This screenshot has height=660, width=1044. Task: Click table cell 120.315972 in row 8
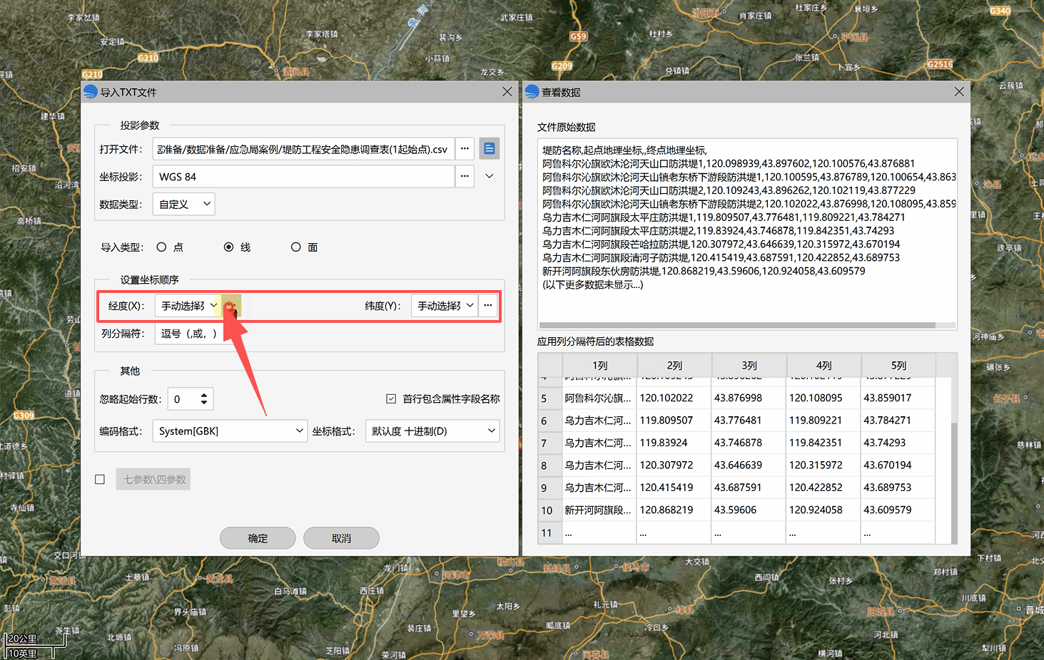[823, 465]
